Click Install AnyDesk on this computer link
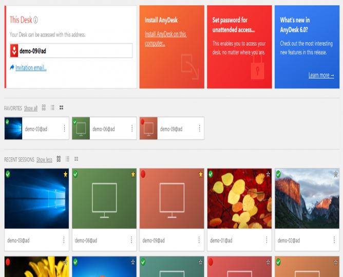This screenshot has height=277, width=343. pyautogui.click(x=165, y=39)
